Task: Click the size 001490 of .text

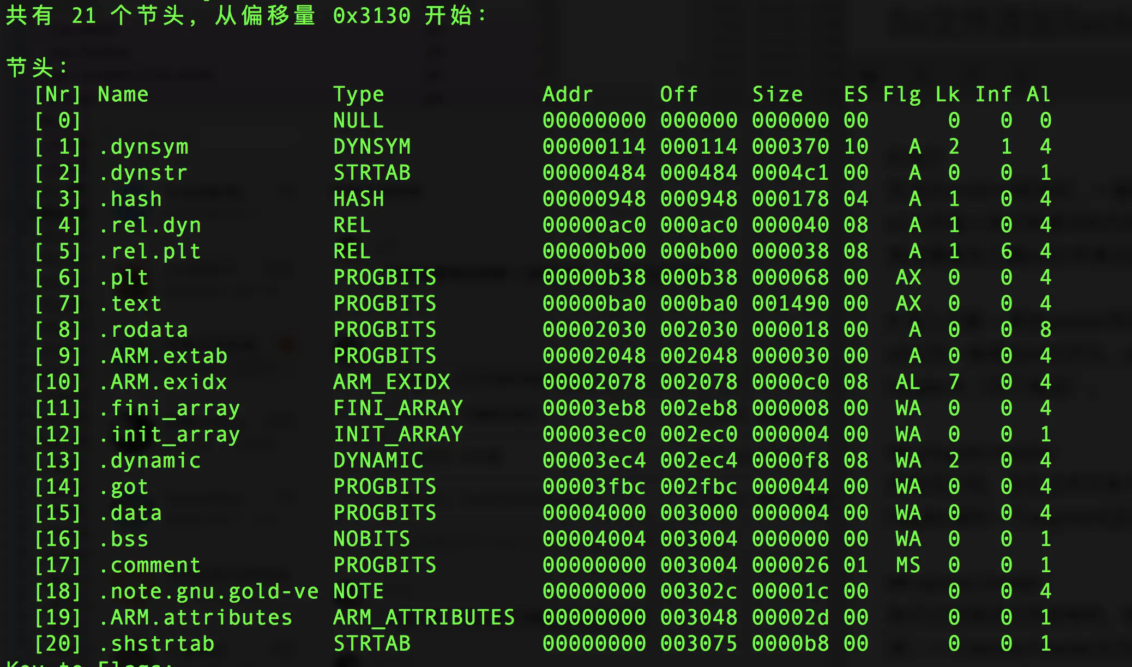Action: 790,304
